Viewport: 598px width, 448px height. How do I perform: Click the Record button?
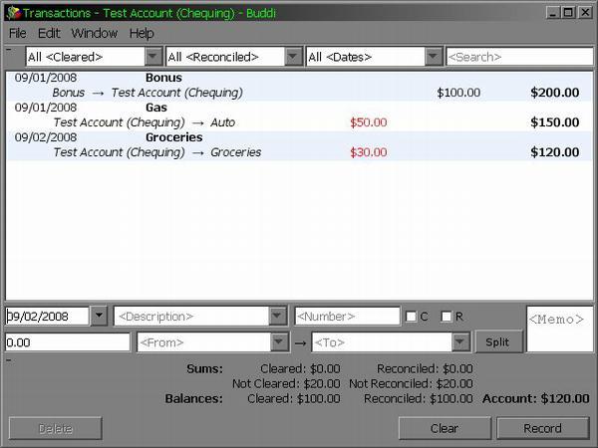[x=543, y=428]
